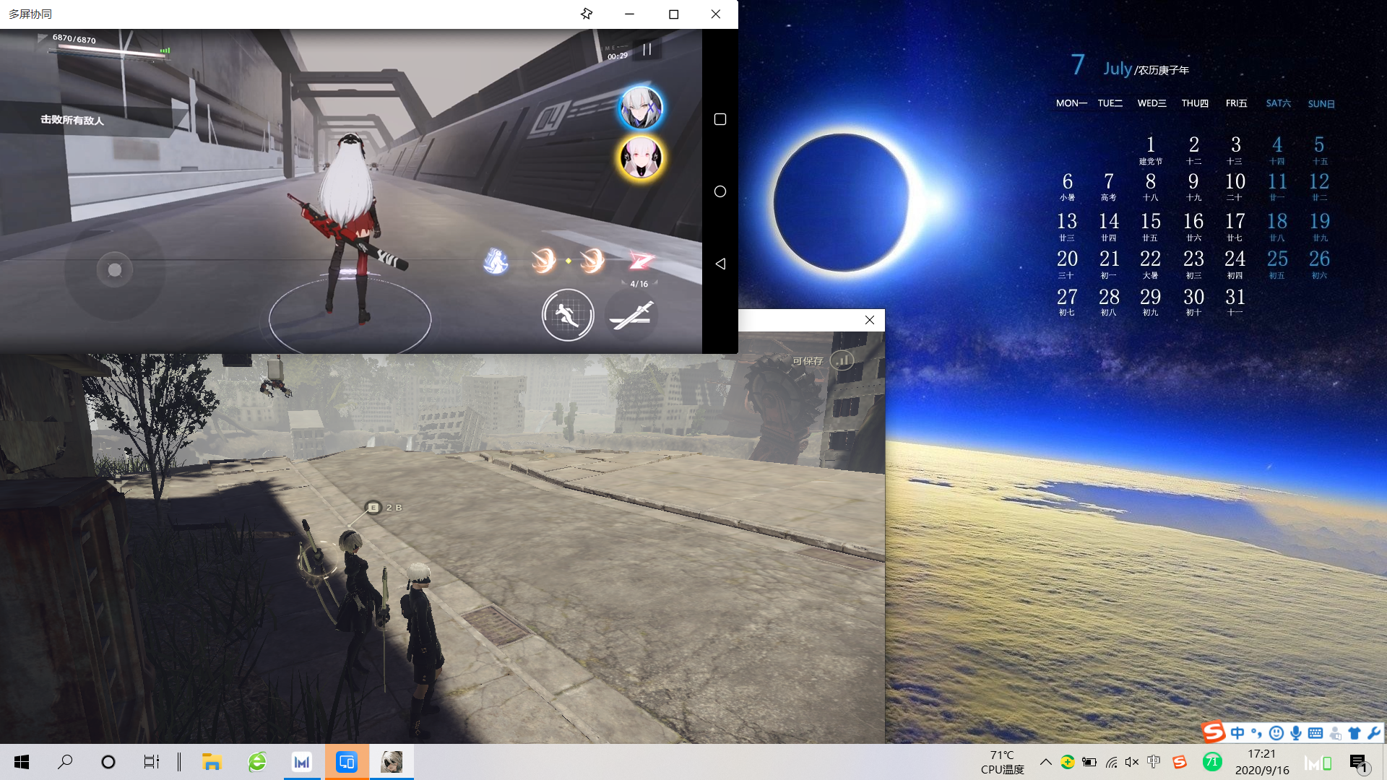Image resolution: width=1387 pixels, height=780 pixels.
Task: Click the Sogou S logo on the floating bar
Action: pos(1214,732)
